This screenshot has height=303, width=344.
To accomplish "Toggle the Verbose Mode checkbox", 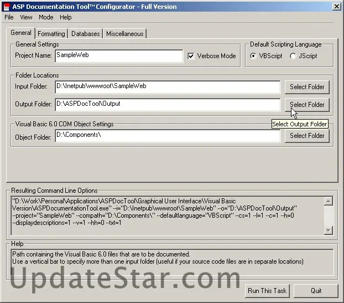I will click(x=191, y=56).
